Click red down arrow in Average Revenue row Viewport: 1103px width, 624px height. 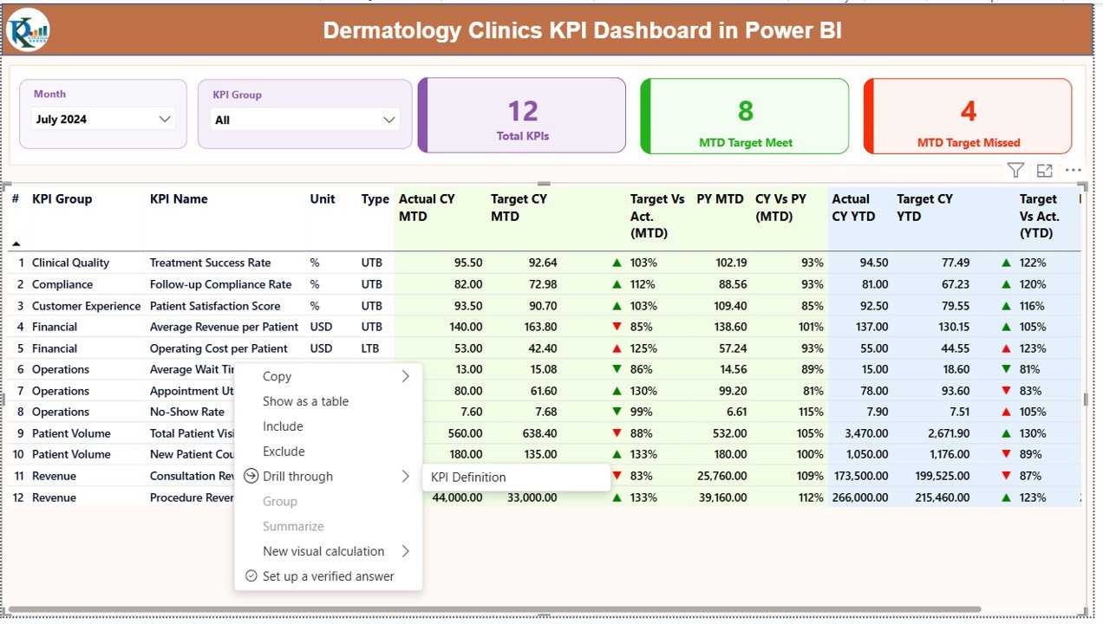617,327
